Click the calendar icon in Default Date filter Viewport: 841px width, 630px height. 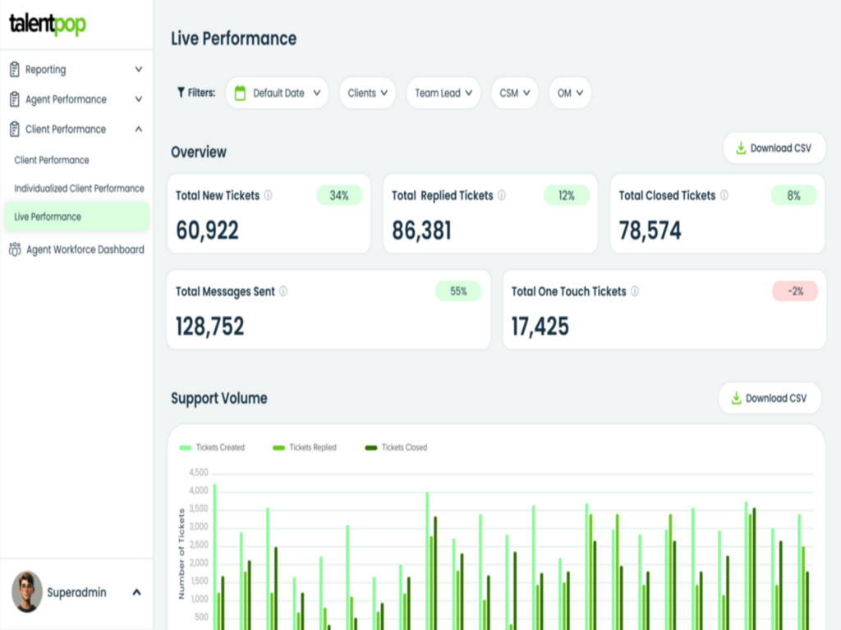pos(241,93)
